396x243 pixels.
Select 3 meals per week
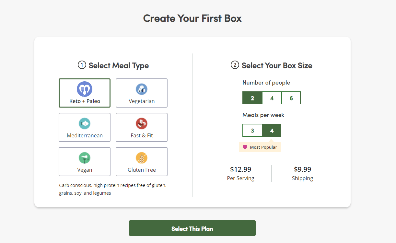252,131
